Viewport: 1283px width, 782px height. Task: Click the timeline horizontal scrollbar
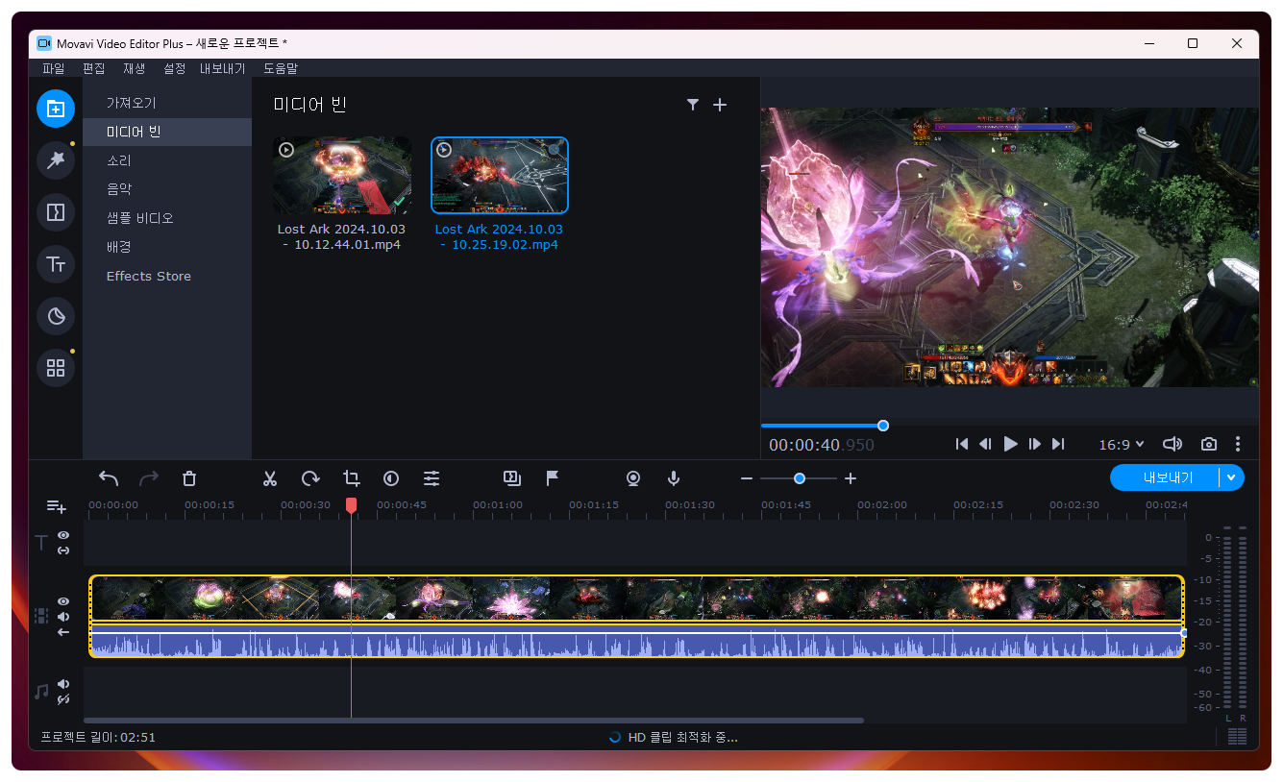(x=474, y=721)
